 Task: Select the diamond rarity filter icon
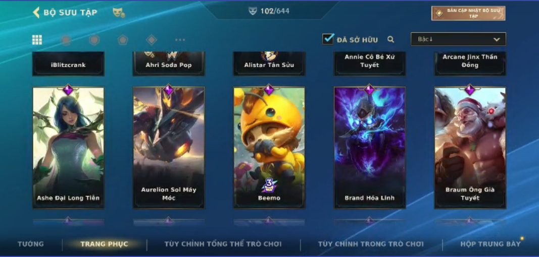151,40
